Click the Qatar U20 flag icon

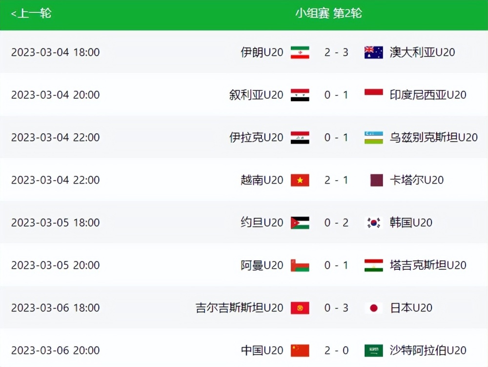(x=376, y=180)
